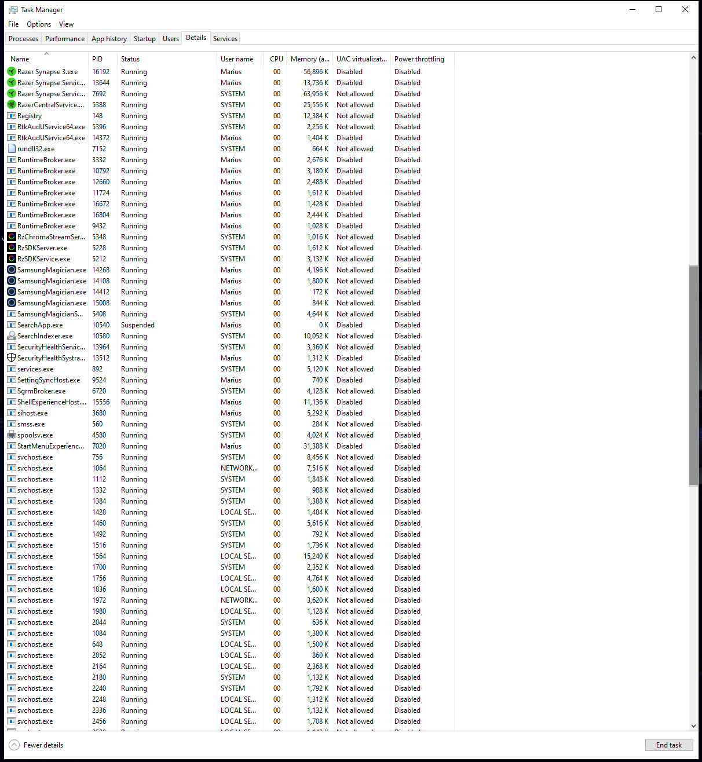This screenshot has height=762, width=702.
Task: Switch to the App history tab
Action: [x=109, y=39]
